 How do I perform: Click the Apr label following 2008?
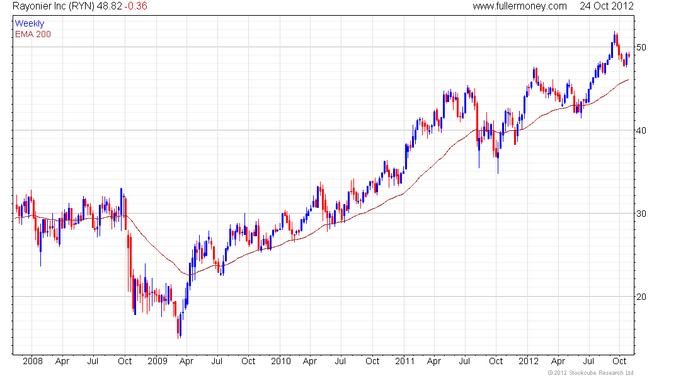point(62,361)
